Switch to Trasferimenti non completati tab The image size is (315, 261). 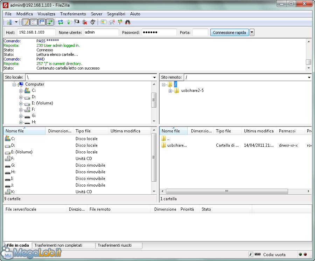(x=63, y=245)
